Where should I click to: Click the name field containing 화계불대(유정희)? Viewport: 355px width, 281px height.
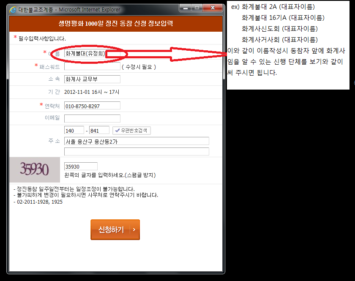tap(85, 54)
